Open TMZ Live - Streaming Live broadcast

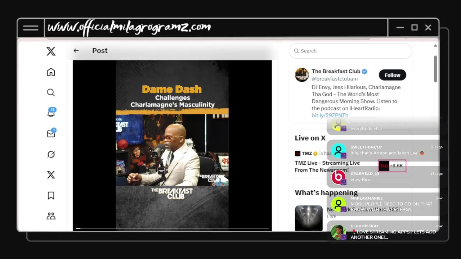click(327, 166)
